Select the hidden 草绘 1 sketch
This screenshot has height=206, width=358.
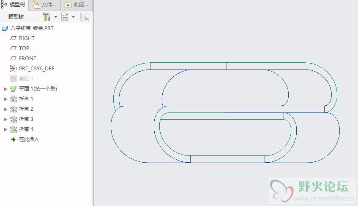(26, 79)
